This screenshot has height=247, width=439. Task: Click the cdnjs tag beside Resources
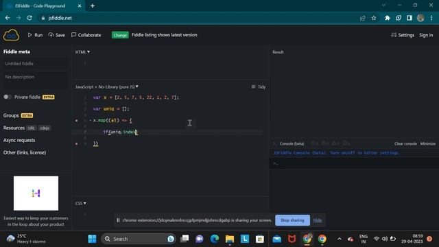point(45,128)
